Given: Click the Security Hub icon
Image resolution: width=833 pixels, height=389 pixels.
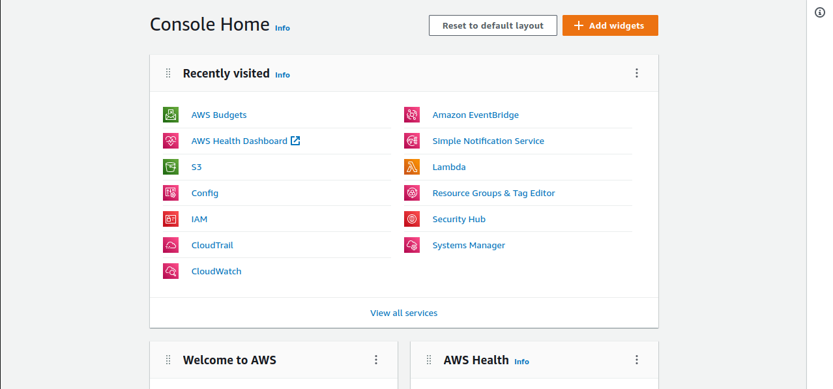Looking at the screenshot, I should [x=412, y=219].
